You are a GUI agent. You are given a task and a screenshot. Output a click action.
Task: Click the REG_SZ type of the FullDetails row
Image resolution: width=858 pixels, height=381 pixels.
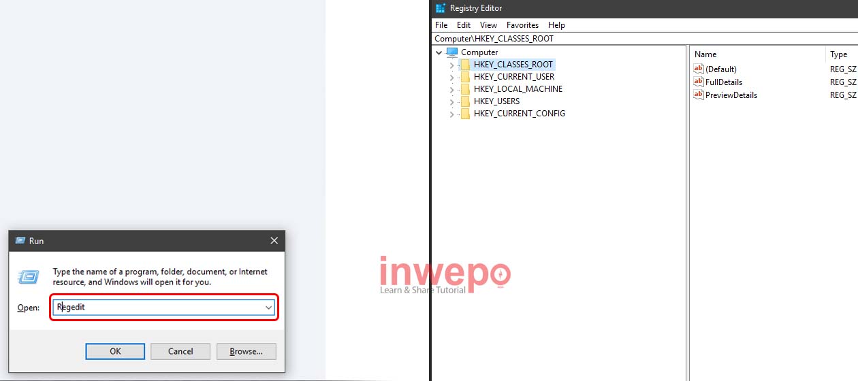tap(843, 82)
